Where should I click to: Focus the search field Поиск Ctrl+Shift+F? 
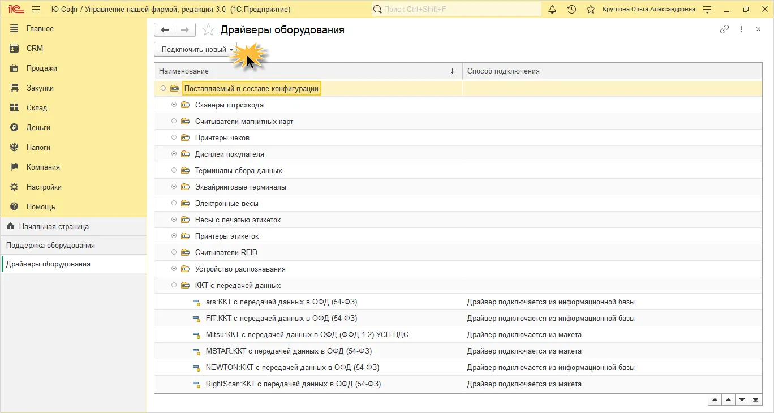point(456,10)
